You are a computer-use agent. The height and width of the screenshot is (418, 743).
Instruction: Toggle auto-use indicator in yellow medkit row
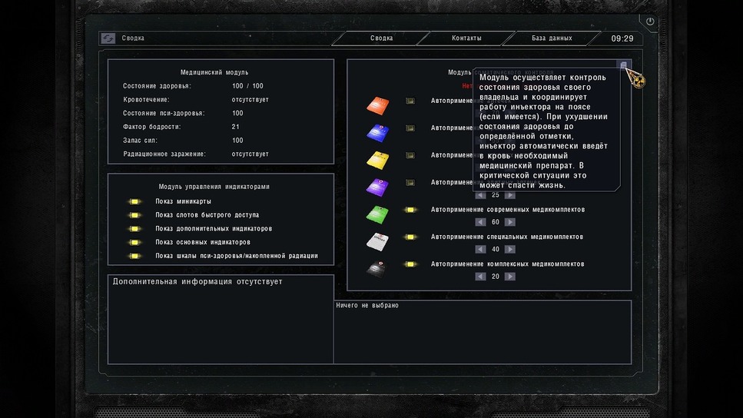click(410, 155)
